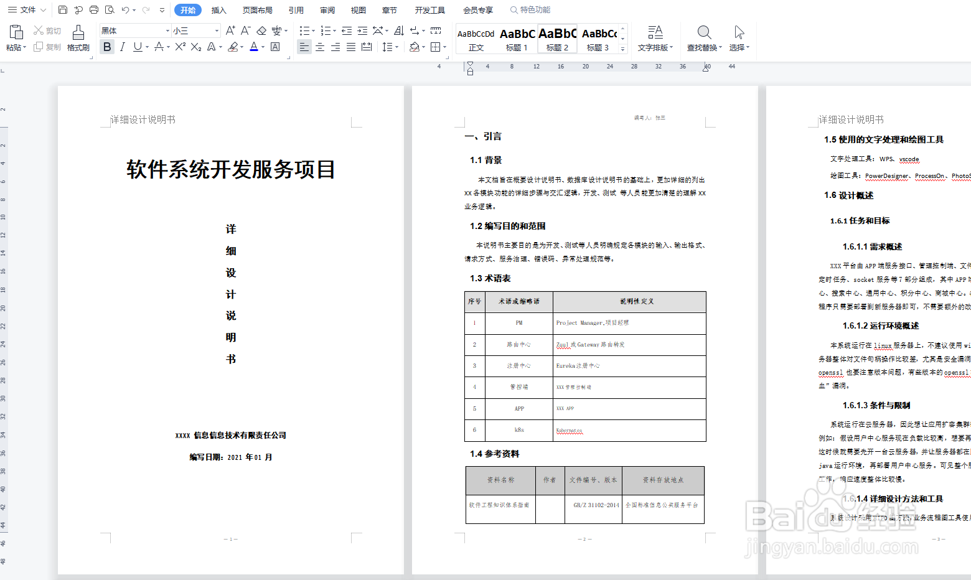The width and height of the screenshot is (971, 580).
Task: Switch to 开发工具 tab
Action: click(430, 10)
